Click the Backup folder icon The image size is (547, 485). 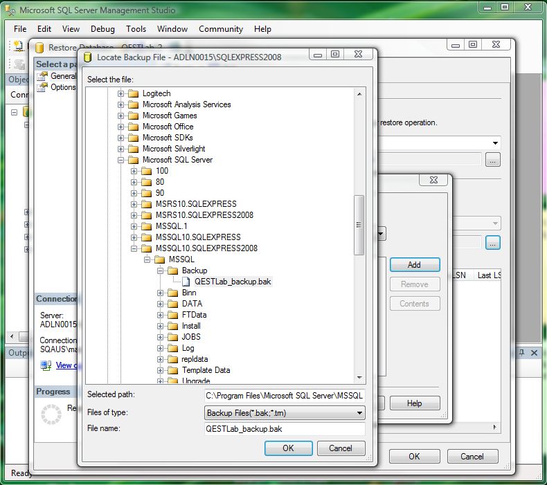click(x=173, y=271)
